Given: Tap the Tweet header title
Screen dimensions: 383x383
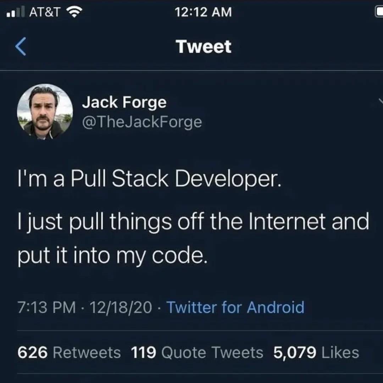Looking at the screenshot, I should (x=203, y=46).
